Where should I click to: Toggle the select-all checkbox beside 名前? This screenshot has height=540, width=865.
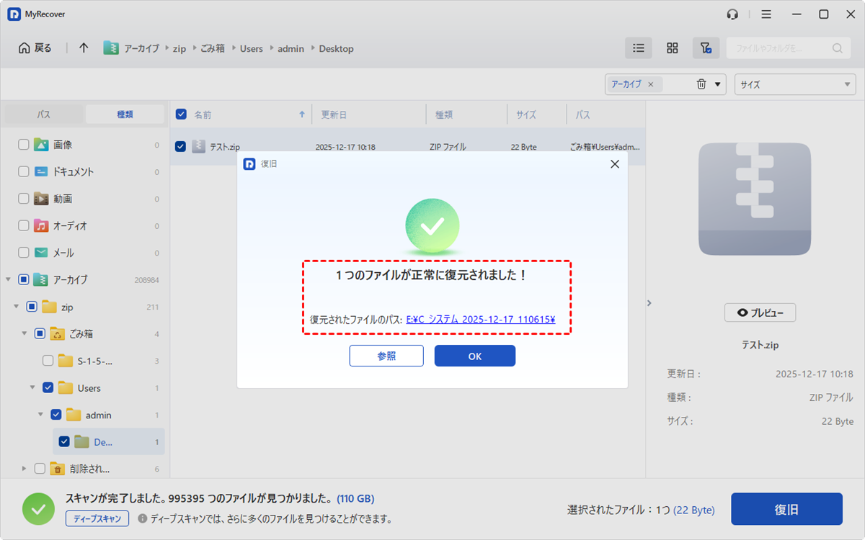pos(181,114)
